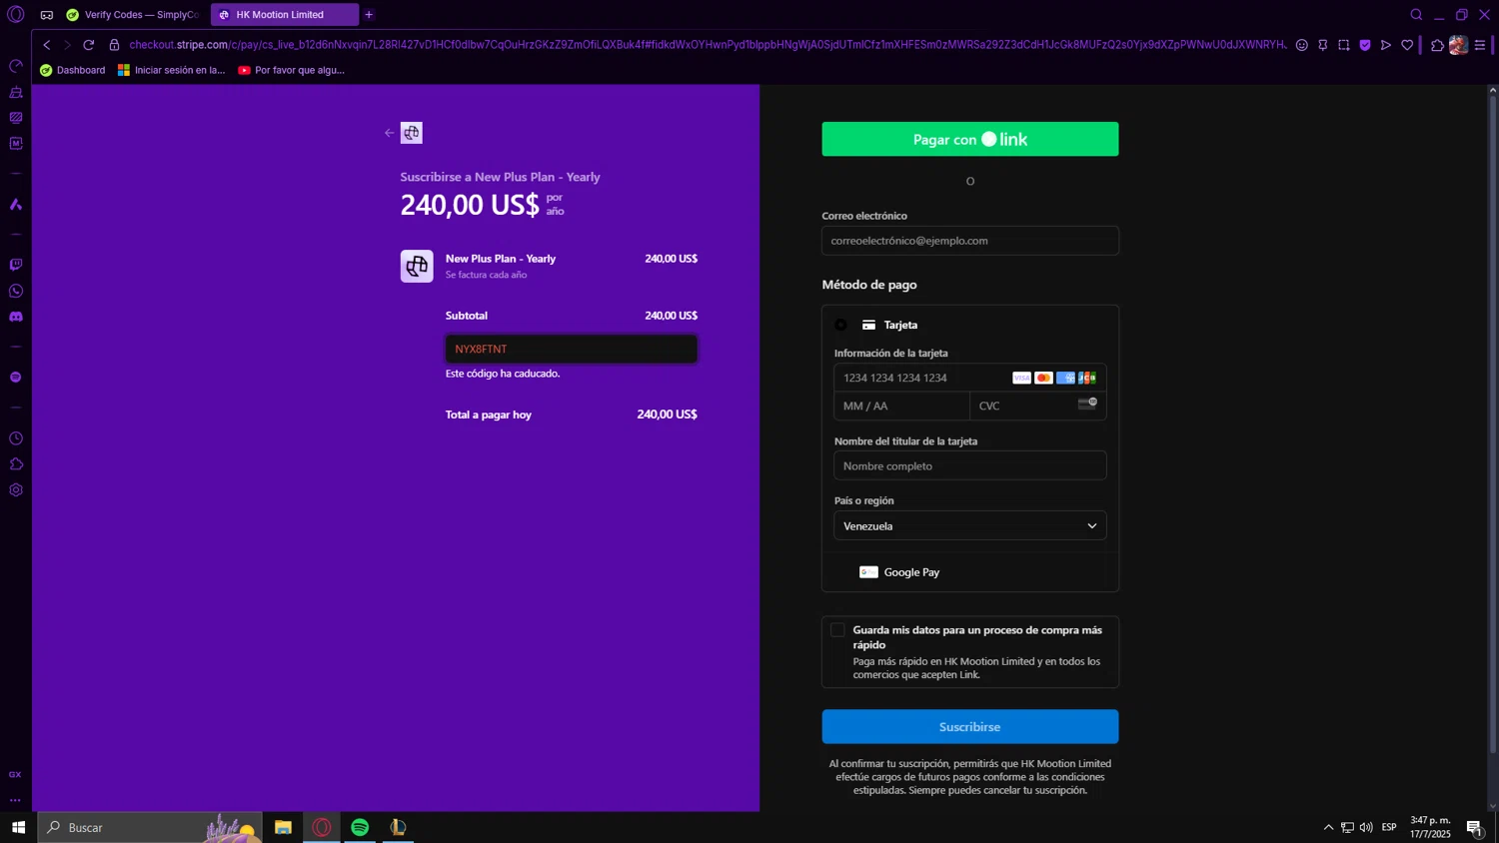Click the taskbar Buscar search box

pyautogui.click(x=150, y=827)
